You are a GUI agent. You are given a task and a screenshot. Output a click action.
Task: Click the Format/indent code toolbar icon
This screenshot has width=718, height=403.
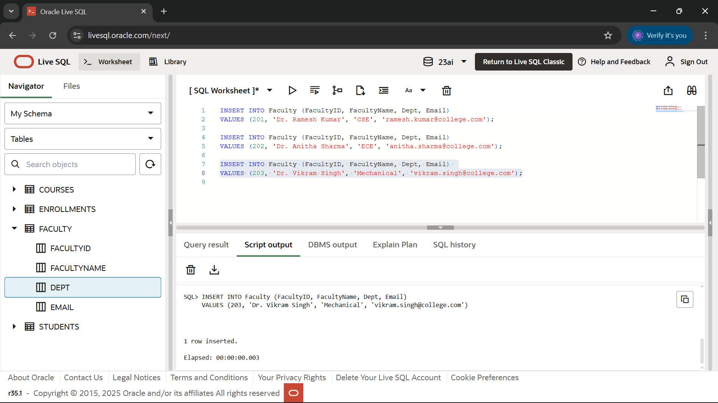(383, 90)
